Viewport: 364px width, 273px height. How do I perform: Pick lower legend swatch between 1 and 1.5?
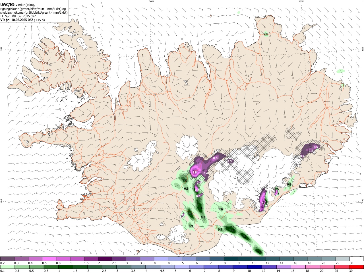(66, 267)
